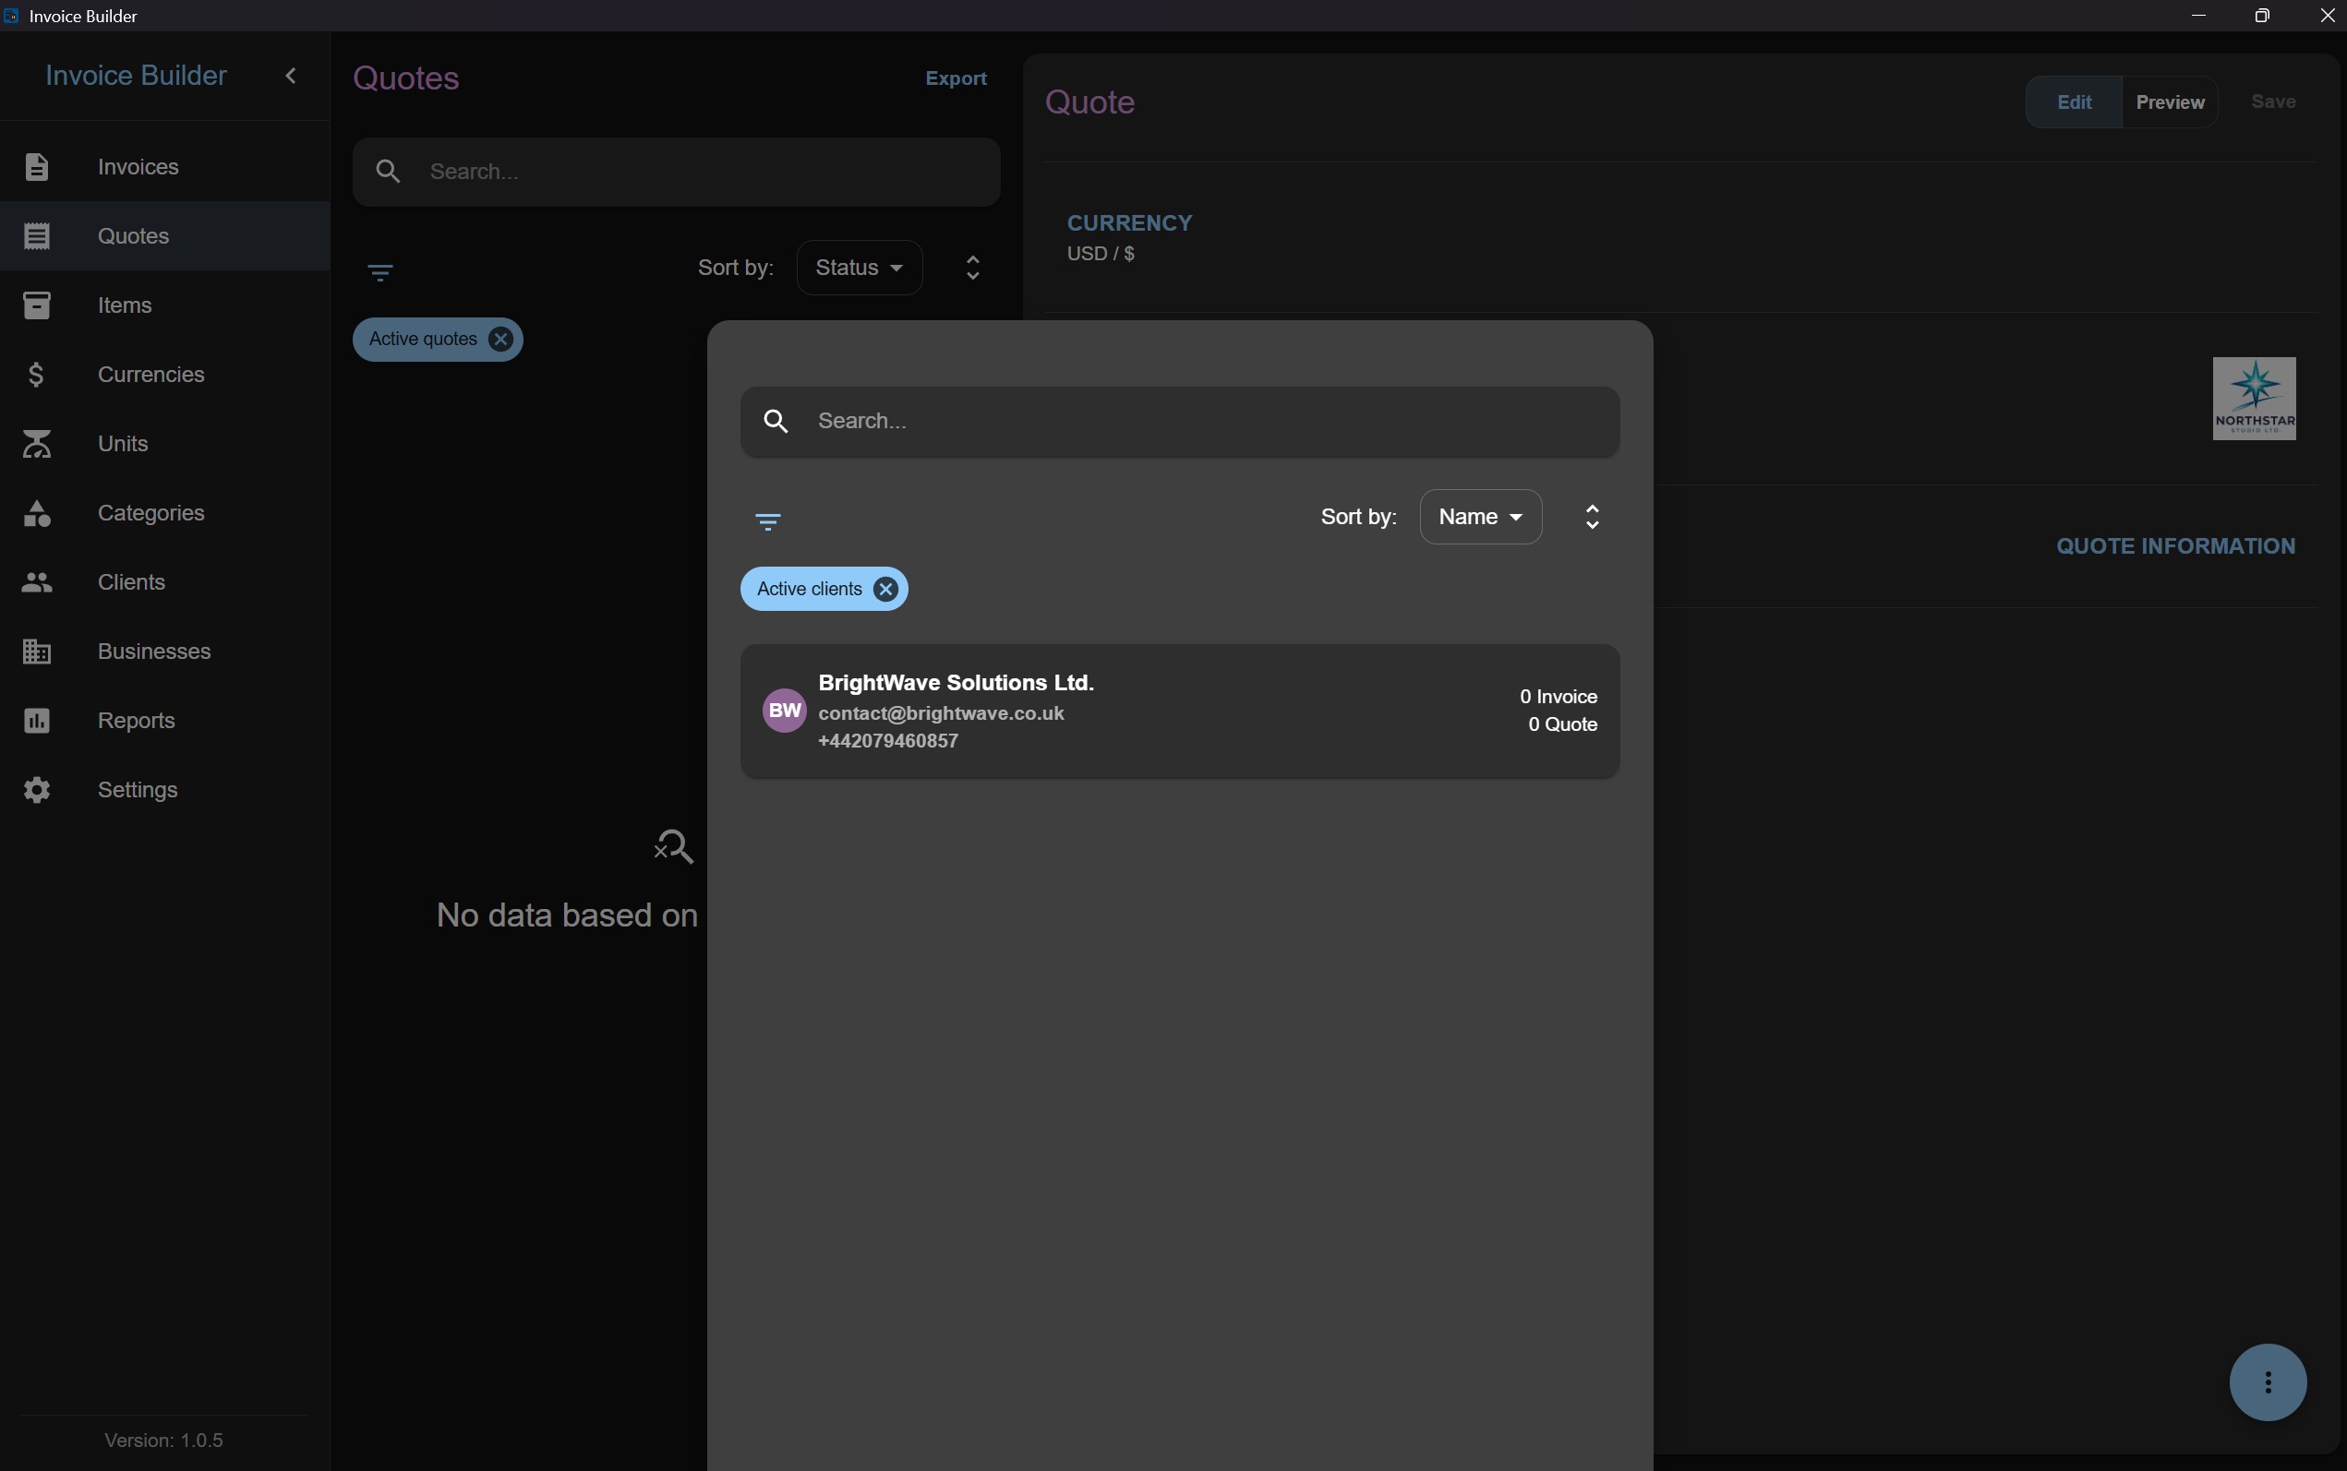Collapse the sidebar with the chevron
Viewport: 2347px width, 1471px height.
pyautogui.click(x=290, y=76)
